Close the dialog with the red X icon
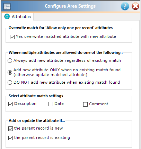141x149 pixels. pyautogui.click(x=135, y=6)
